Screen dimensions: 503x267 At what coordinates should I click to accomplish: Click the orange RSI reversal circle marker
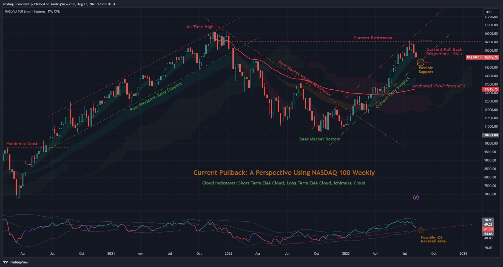pyautogui.click(x=420, y=230)
